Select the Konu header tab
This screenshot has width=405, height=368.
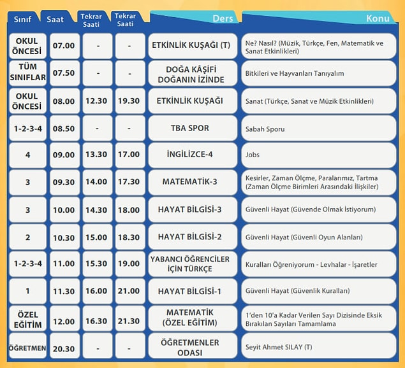[x=319, y=18]
